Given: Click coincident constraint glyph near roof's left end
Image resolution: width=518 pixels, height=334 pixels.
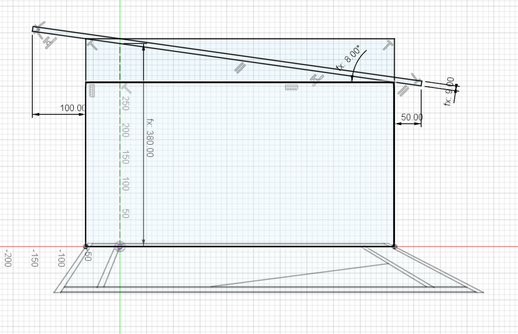Looking at the screenshot, I should [50, 42].
